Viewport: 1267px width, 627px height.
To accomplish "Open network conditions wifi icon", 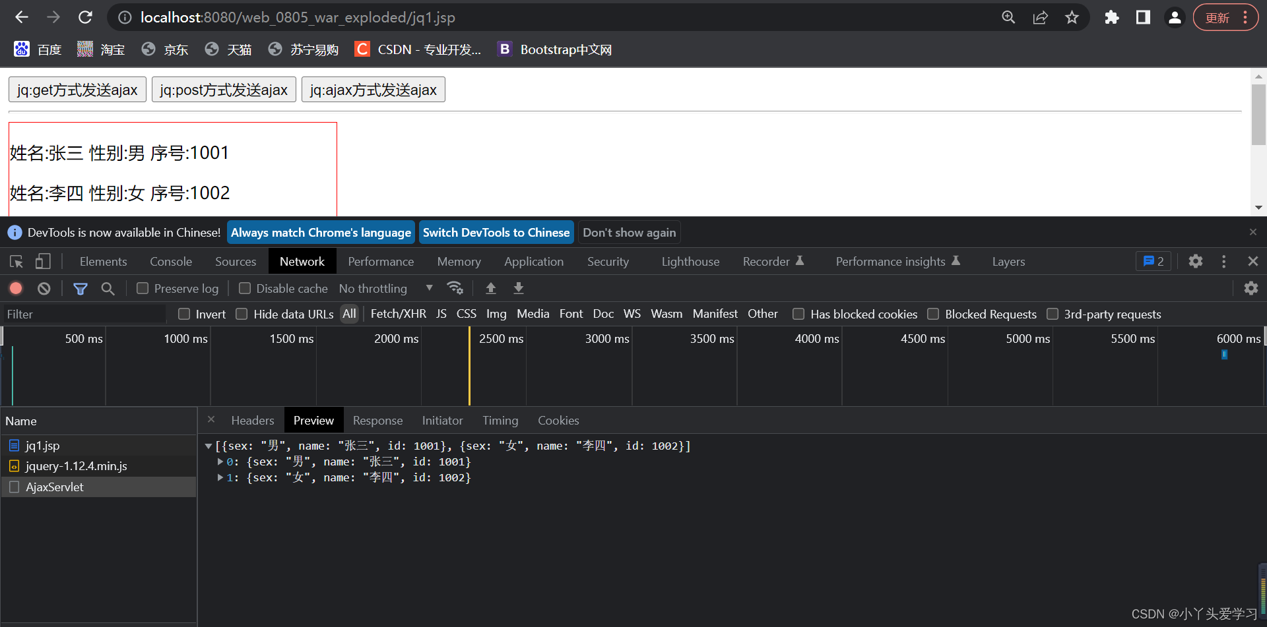I will (455, 288).
